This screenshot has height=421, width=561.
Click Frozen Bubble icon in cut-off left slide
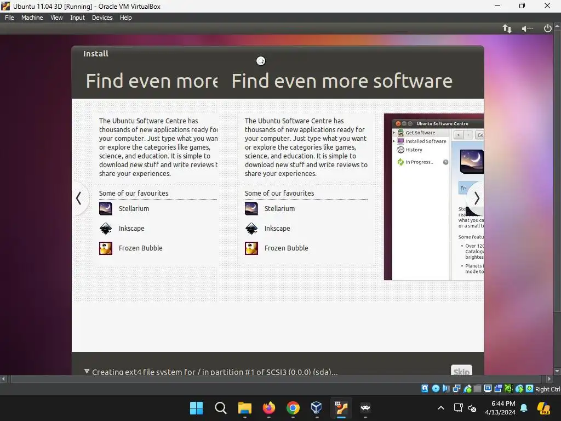coord(106,248)
